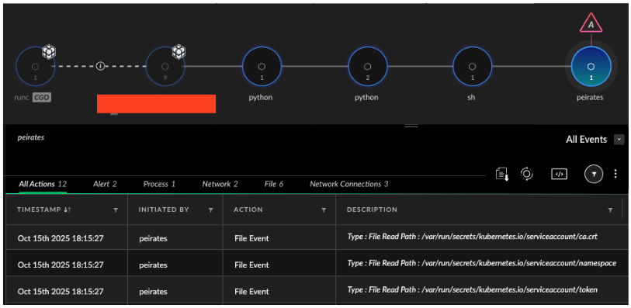Click timestamp in the ca.crt row

(x=61, y=238)
